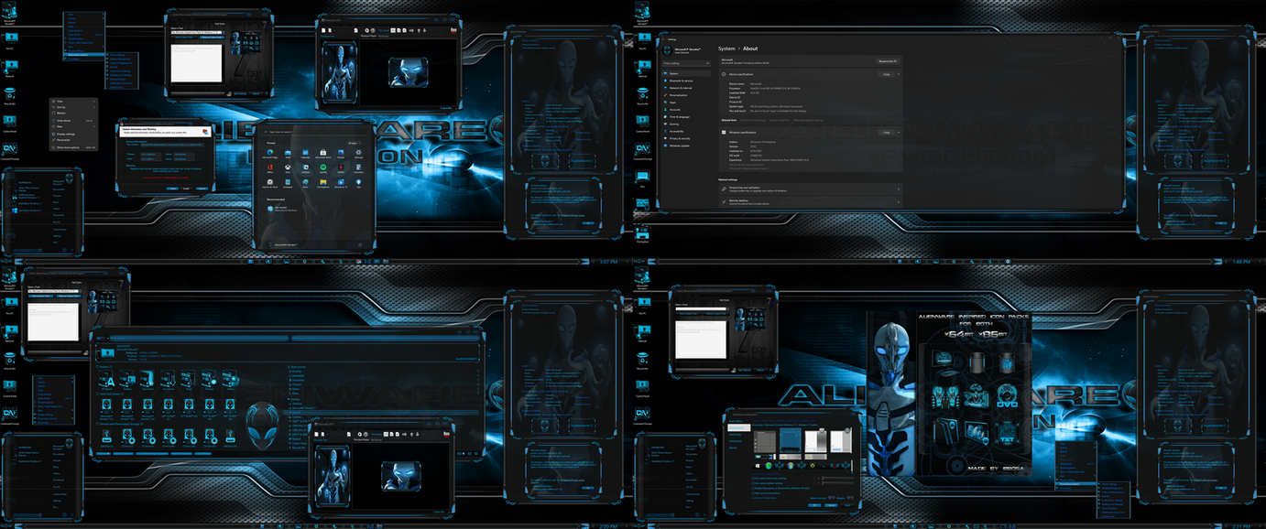
Task: Launch Netflix from pinned apps
Action: [x=341, y=168]
